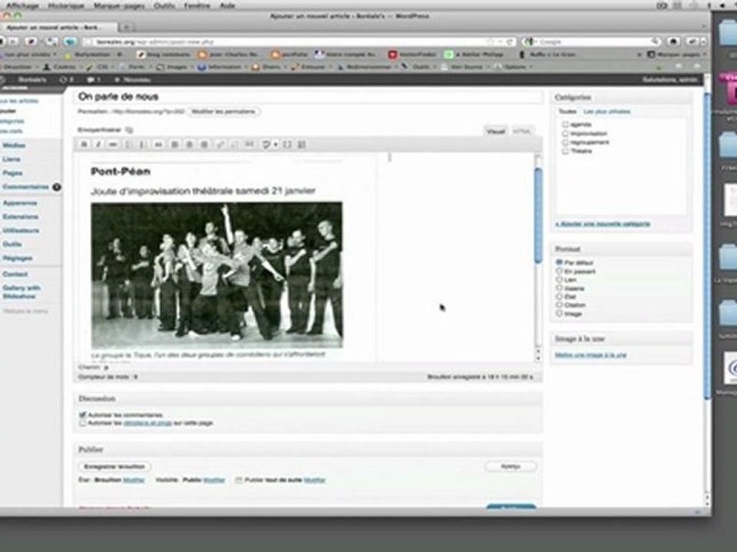Viewport: 737px width, 552px height.
Task: Open Réglages in the admin sidebar
Action: (x=18, y=258)
